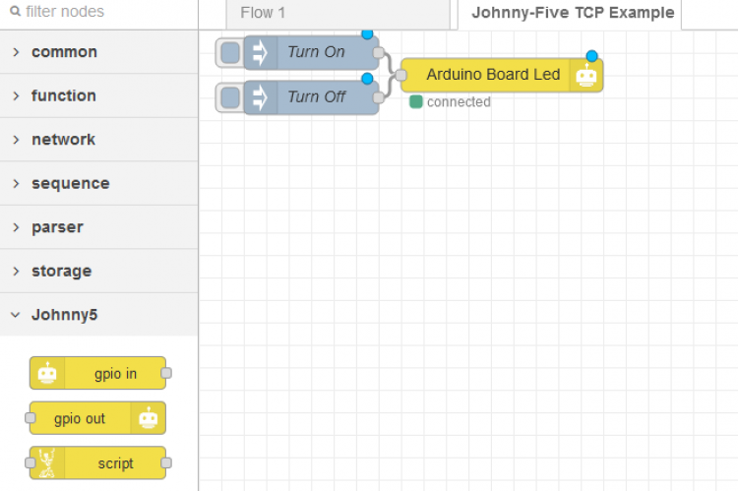Collapse the Johnny5 palette category
This screenshot has width=738, height=491.
click(98, 315)
